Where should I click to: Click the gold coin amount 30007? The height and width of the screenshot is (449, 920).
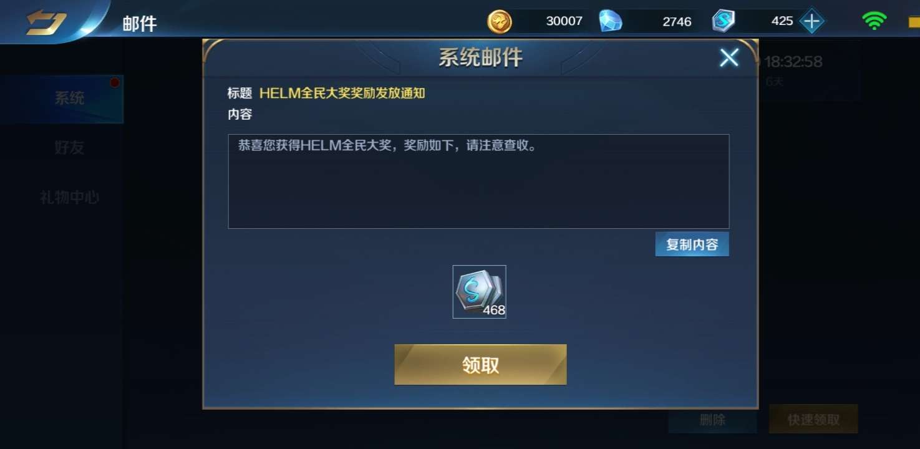564,21
